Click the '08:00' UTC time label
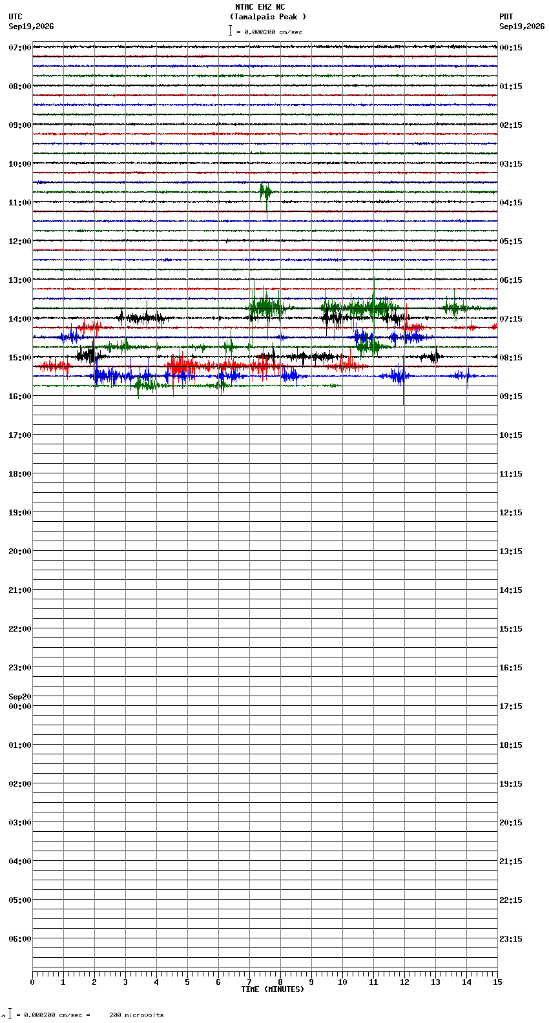The height and width of the screenshot is (1023, 549). pos(20,87)
